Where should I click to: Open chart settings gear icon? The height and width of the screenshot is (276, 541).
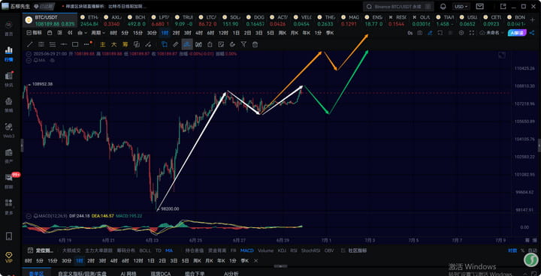[x=461, y=33]
